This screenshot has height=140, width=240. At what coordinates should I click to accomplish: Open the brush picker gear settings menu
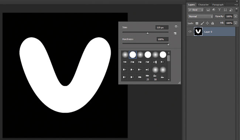pyautogui.click(x=176, y=26)
